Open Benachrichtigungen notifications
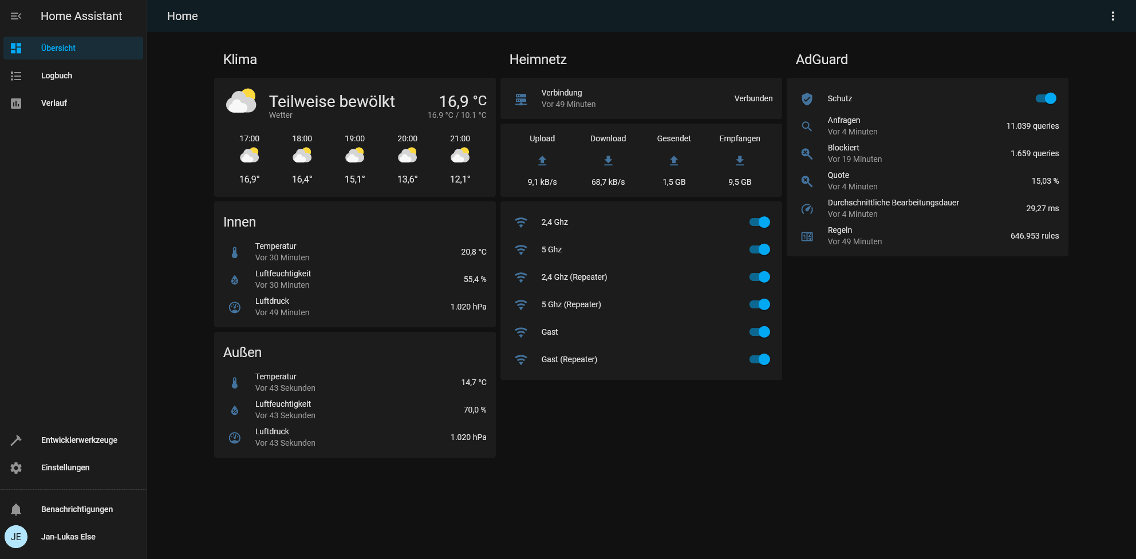 coord(73,509)
